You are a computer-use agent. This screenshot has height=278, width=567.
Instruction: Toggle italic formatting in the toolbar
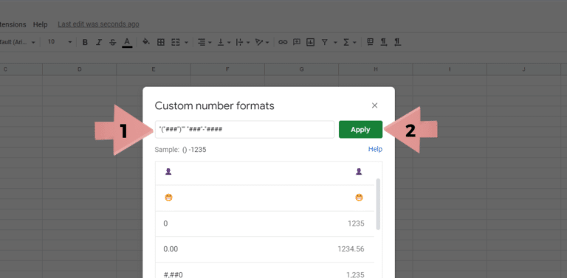[x=99, y=42]
